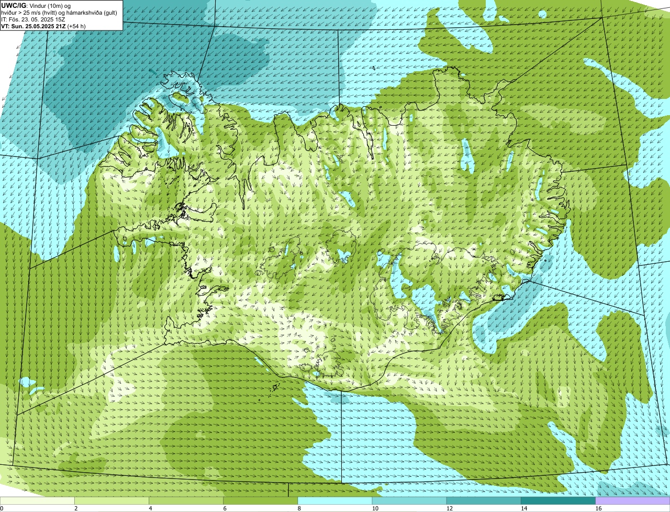Screen dimensions: 670x512
Task: Click the light cyan swatch between 8 and 10
Action: [335, 501]
